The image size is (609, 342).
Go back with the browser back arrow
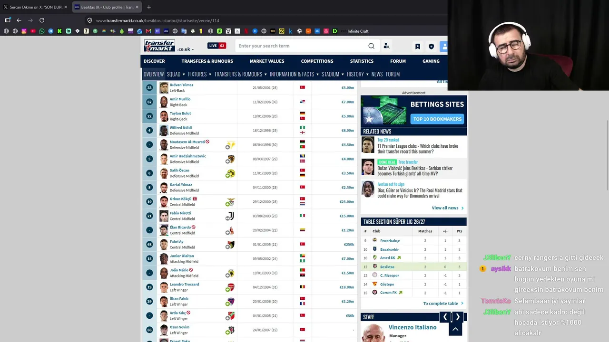click(19, 20)
